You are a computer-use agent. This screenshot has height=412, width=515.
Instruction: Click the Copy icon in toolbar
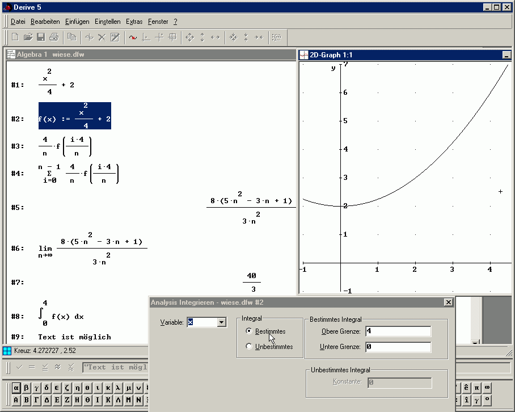[x=71, y=37]
